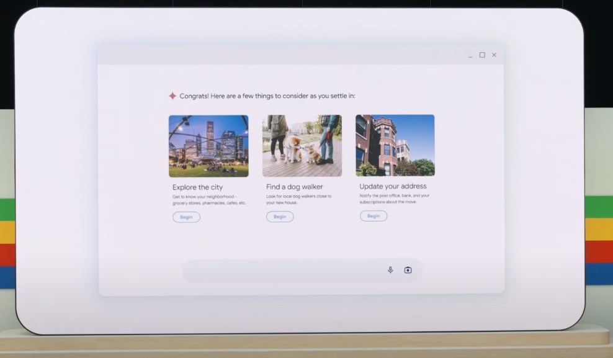Image resolution: width=613 pixels, height=358 pixels.
Task: Select the 'Explore the city' heading
Action: pos(197,187)
